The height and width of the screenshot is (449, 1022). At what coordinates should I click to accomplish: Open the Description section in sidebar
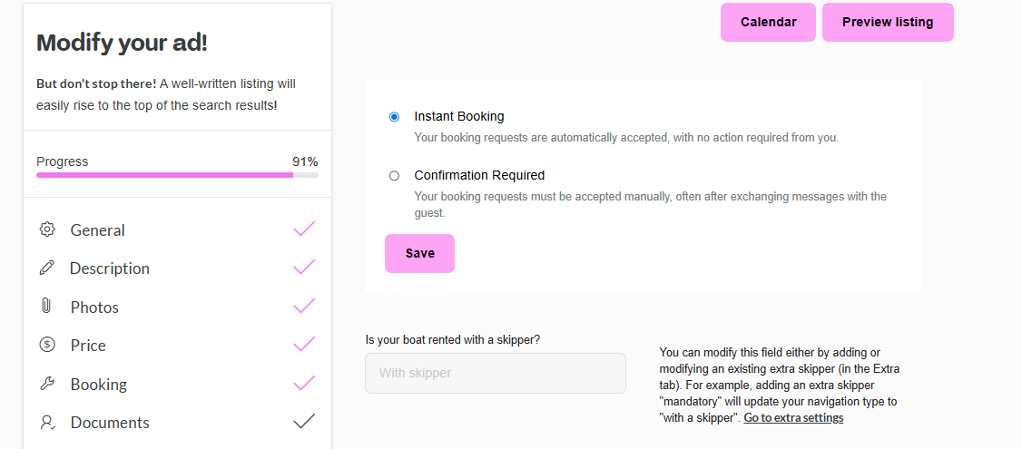click(x=109, y=268)
